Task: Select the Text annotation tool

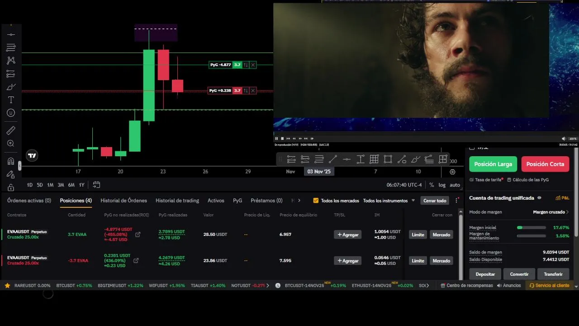Action: pos(11,100)
